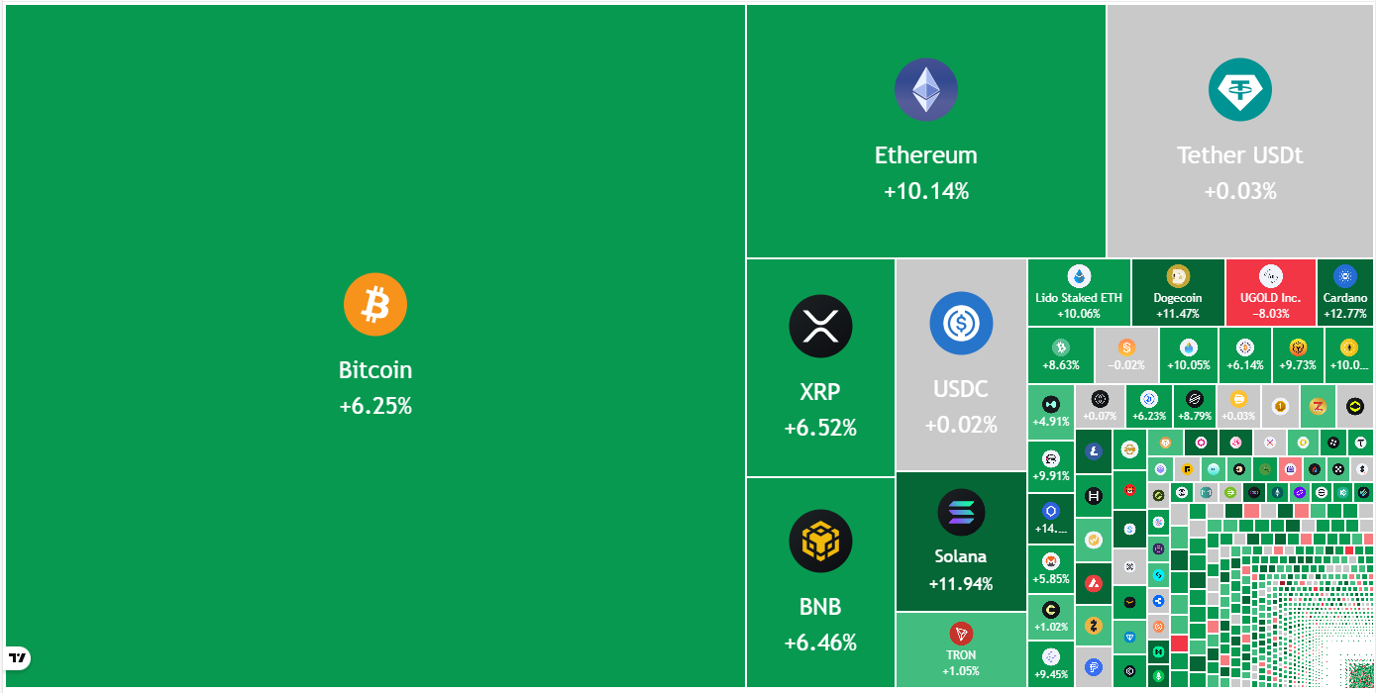This screenshot has height=693, width=1379.
Task: Click the orange Bitcoin logo icon
Action: click(375, 304)
